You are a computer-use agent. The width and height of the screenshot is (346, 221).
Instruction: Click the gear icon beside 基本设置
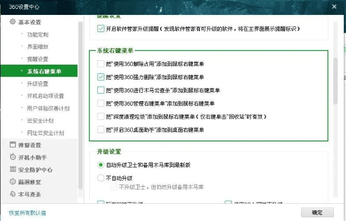click(x=13, y=22)
